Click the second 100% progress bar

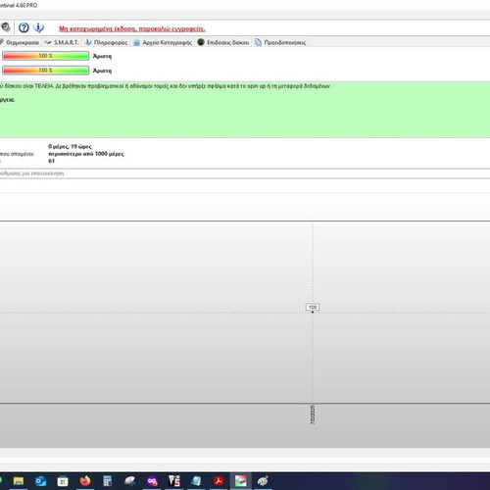tap(45, 71)
